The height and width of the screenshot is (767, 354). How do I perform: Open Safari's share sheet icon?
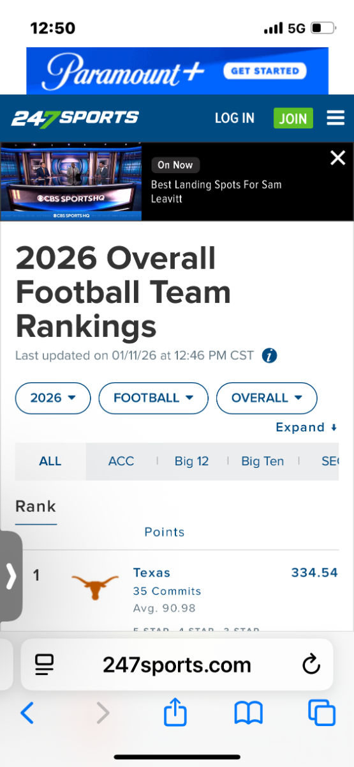click(x=175, y=712)
